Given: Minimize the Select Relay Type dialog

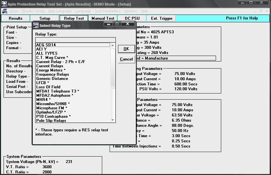Looking at the screenshot, I should pos(109,24).
